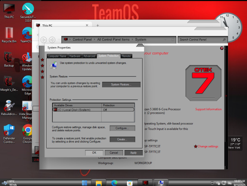Open This PC desktop icon
Screen dimensions: 247x186
tap(9, 11)
